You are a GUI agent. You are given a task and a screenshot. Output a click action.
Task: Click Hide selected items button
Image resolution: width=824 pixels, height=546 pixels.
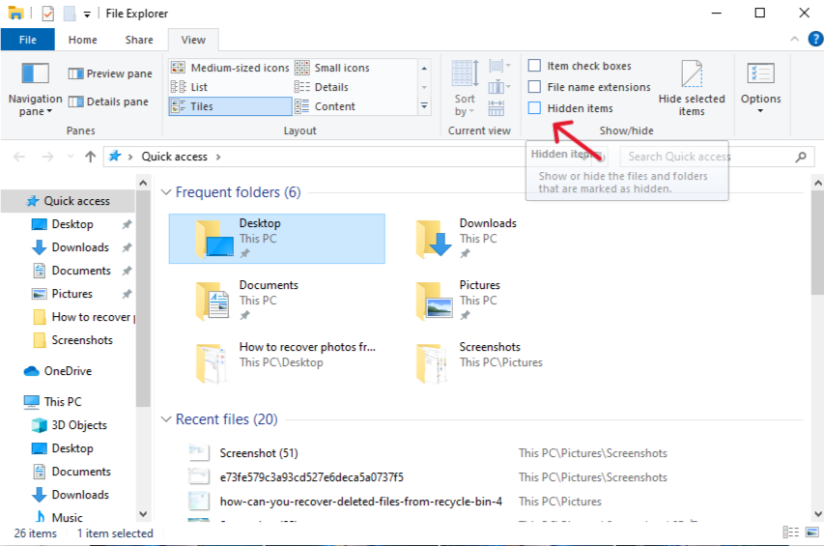click(692, 88)
